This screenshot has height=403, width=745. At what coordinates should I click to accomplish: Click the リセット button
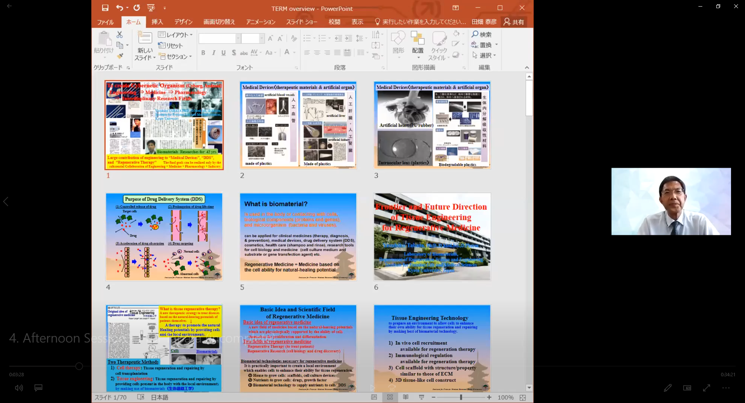pos(171,45)
